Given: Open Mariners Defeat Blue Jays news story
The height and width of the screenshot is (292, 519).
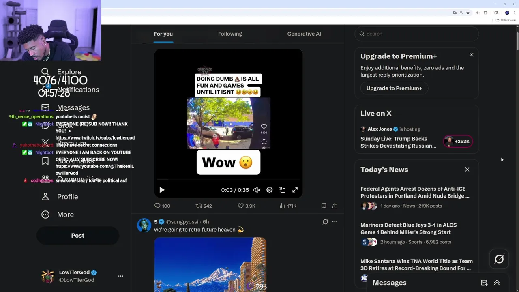Looking at the screenshot, I should (x=408, y=229).
